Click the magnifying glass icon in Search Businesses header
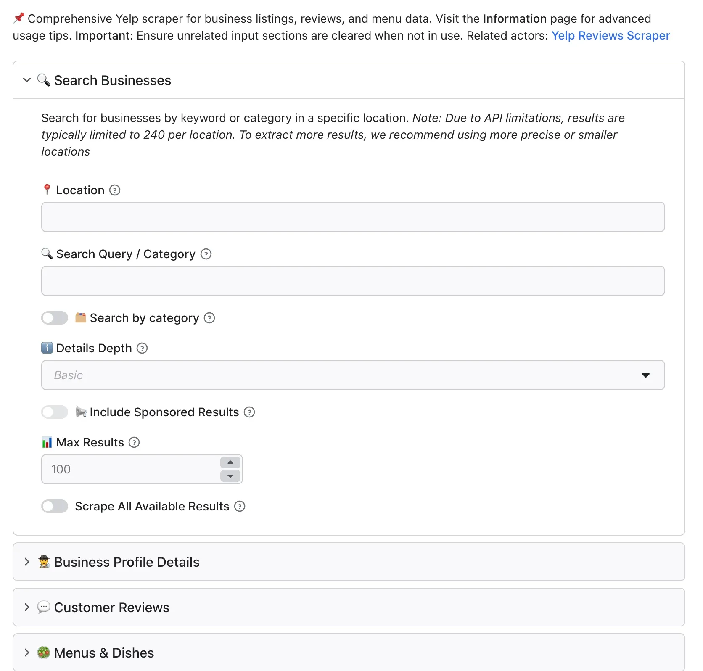 [44, 80]
